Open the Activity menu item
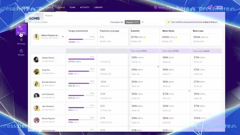This screenshot has width=240, height=135. [x=85, y=7]
